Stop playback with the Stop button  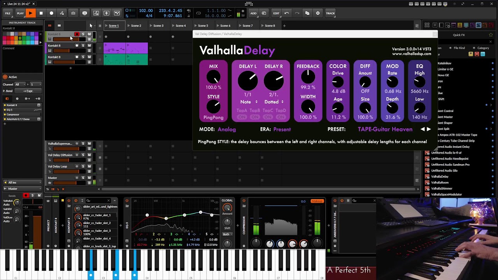(41, 13)
